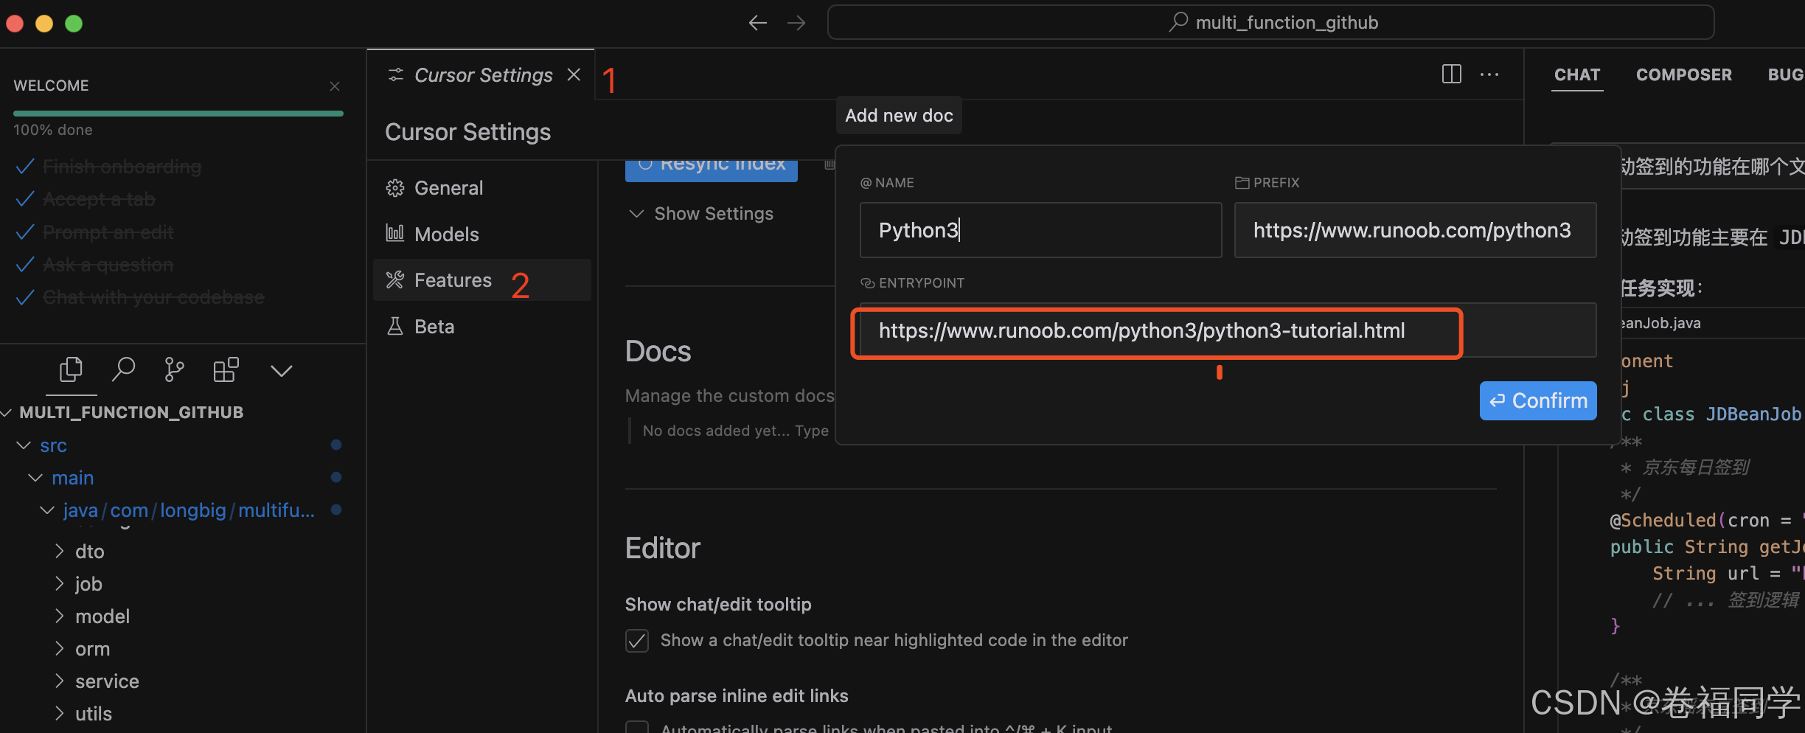Collapse the java/com/longbig folder
This screenshot has height=733, width=1805.
[189, 510]
